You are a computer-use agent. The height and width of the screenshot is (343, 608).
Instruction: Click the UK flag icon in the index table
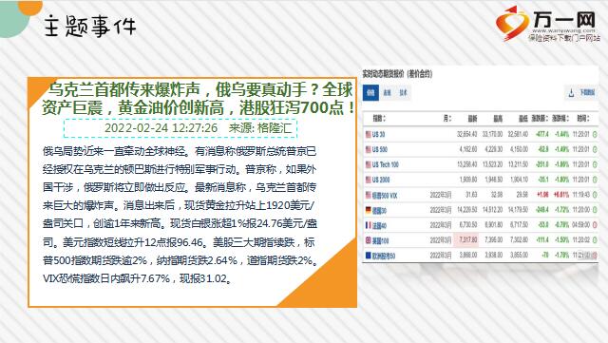368,240
